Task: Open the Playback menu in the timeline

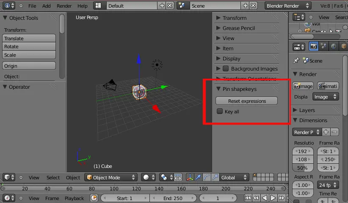Action: point(74,198)
